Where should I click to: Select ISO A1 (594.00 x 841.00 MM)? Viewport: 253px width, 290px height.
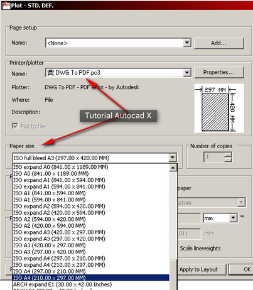(91, 200)
